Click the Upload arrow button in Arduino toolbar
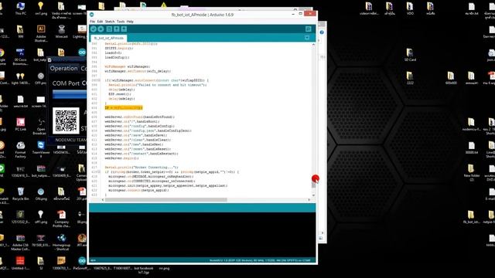Viewport: 495px width, 278px height. coord(101,29)
